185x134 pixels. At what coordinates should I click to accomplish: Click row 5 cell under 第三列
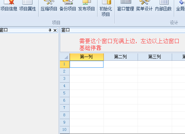tap(155, 93)
